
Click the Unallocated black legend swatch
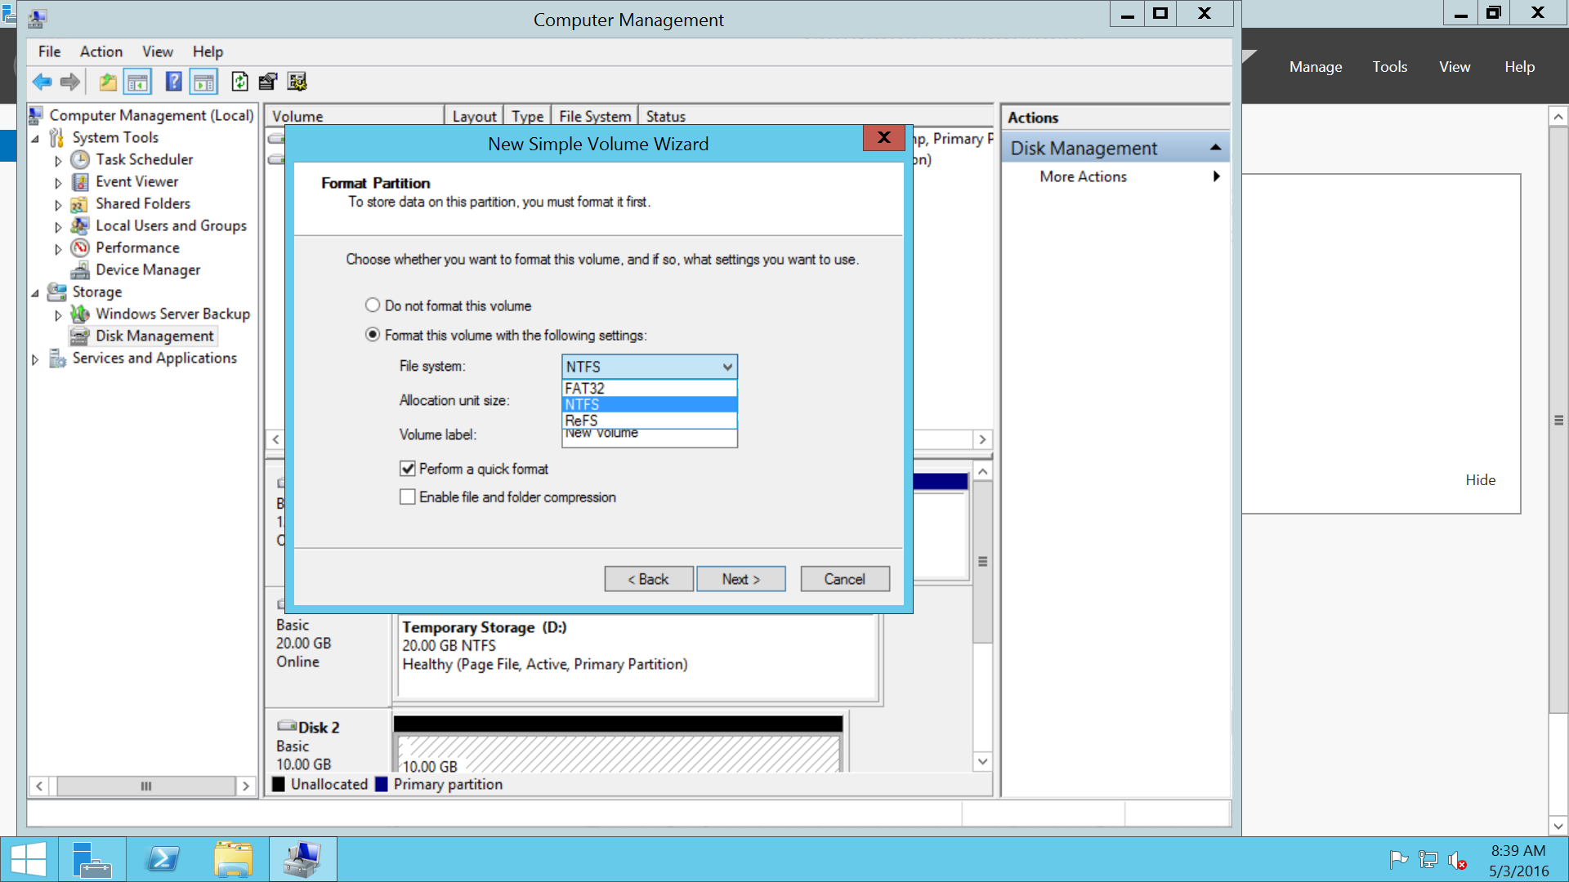click(279, 784)
